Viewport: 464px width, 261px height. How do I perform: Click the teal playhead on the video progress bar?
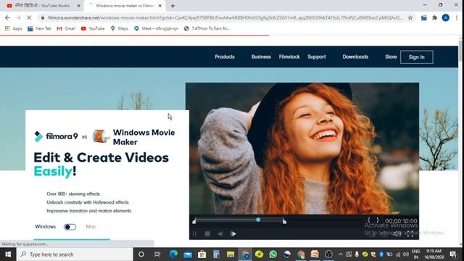[258, 220]
